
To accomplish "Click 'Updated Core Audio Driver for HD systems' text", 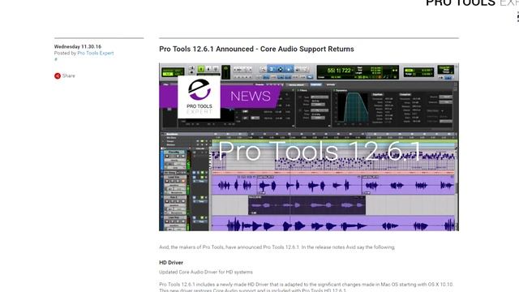I will click(206, 273).
